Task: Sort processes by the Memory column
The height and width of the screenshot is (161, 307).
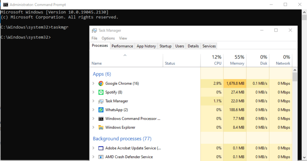Action: 235,60
